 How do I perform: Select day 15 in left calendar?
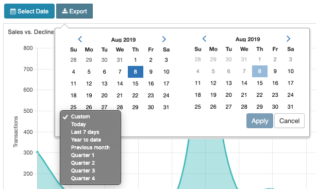[136, 83]
